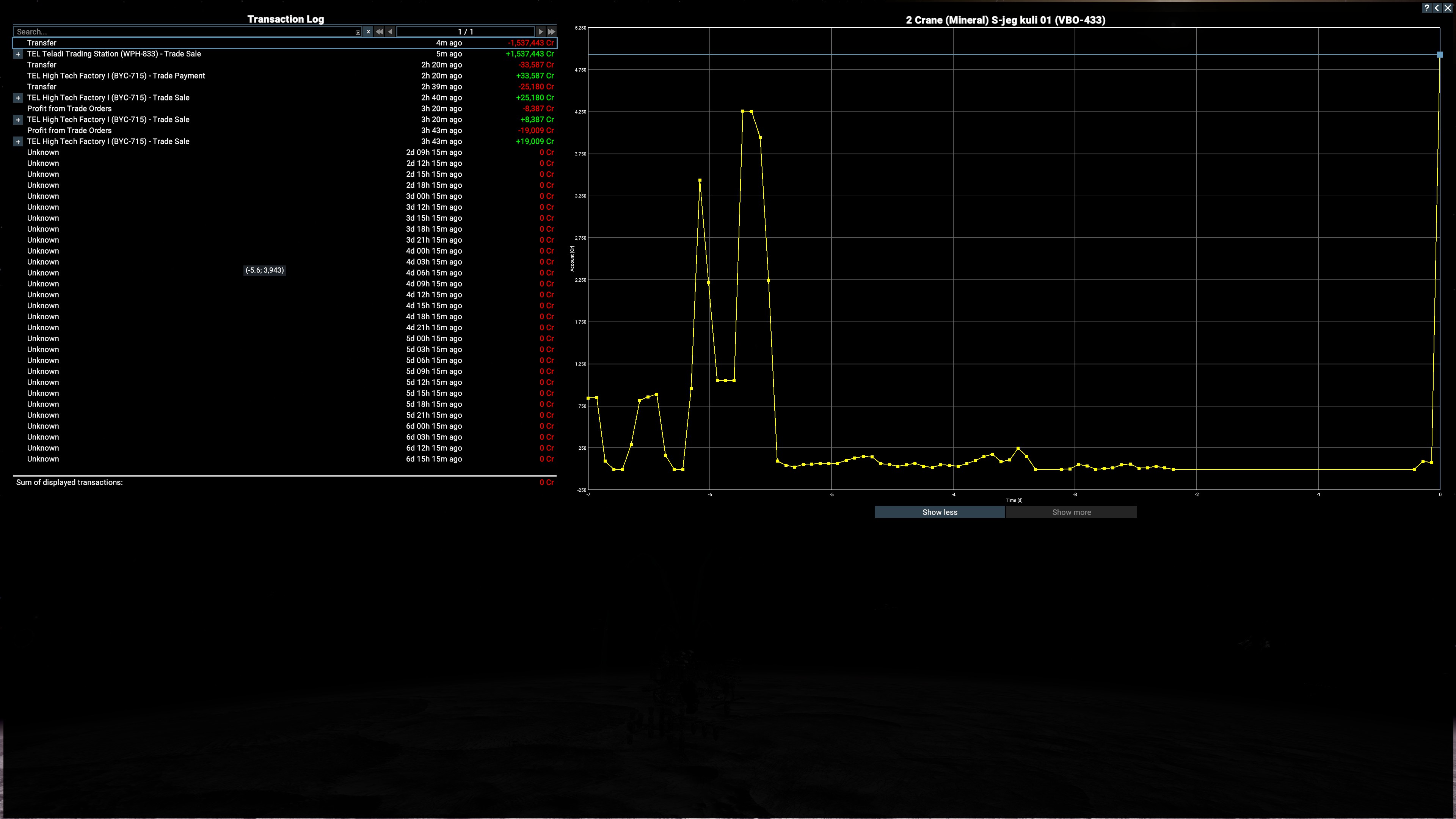Click the +1,537,443 Cr amount

(530, 54)
